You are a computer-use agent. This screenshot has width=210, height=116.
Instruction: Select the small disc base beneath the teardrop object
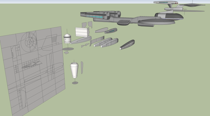75,83
